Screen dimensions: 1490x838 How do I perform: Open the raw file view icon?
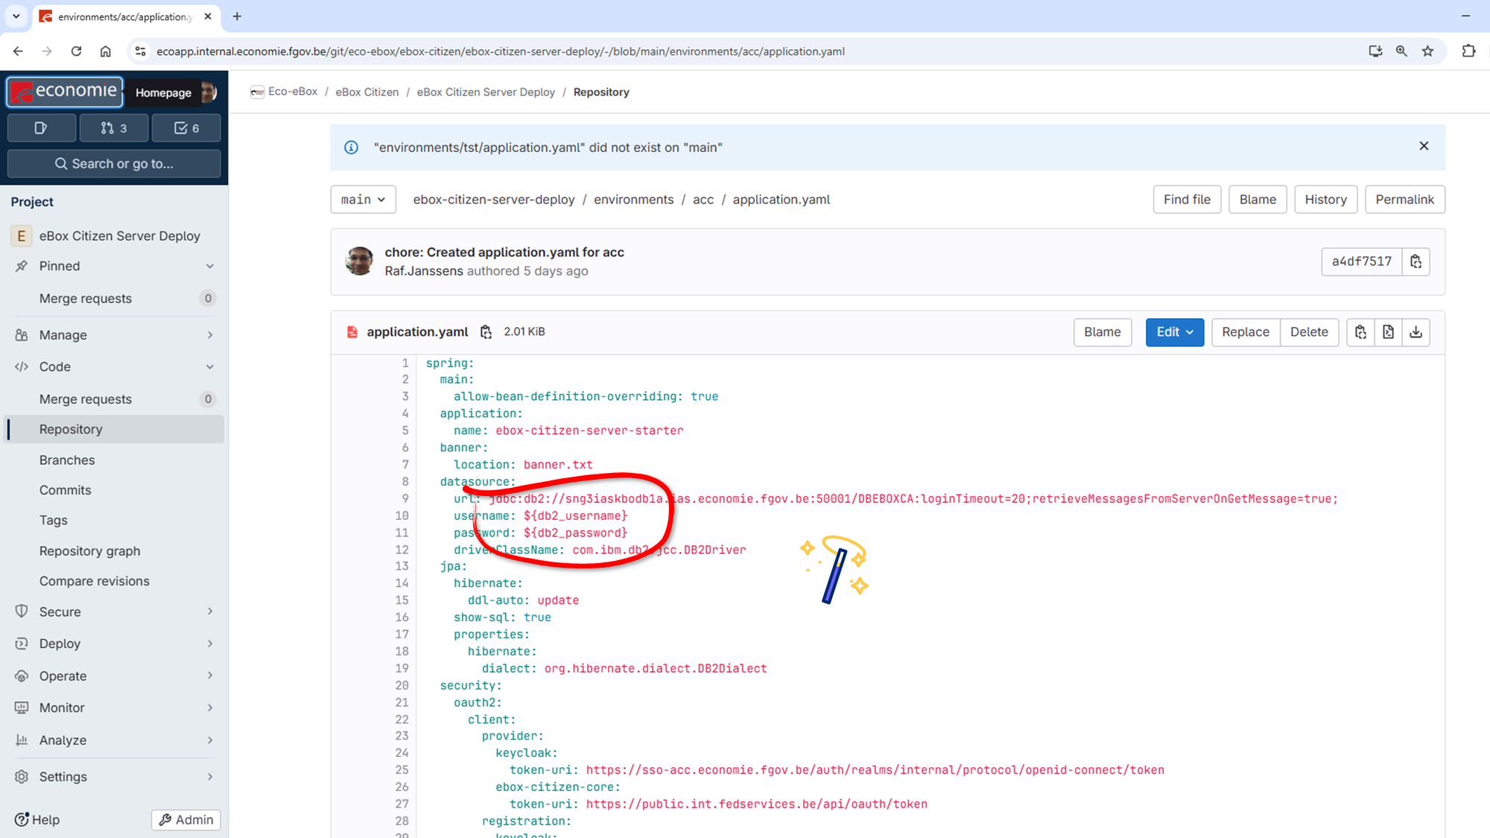1388,332
